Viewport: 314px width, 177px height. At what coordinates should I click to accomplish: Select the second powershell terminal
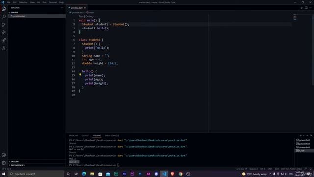pyautogui.click(x=304, y=144)
